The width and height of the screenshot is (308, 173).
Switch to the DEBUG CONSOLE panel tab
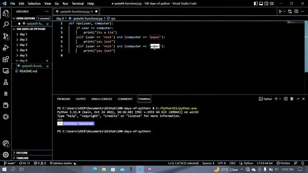(x=102, y=99)
